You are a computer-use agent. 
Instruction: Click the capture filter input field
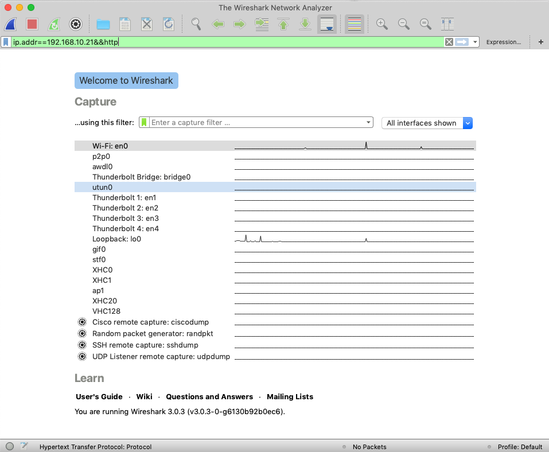[256, 123]
